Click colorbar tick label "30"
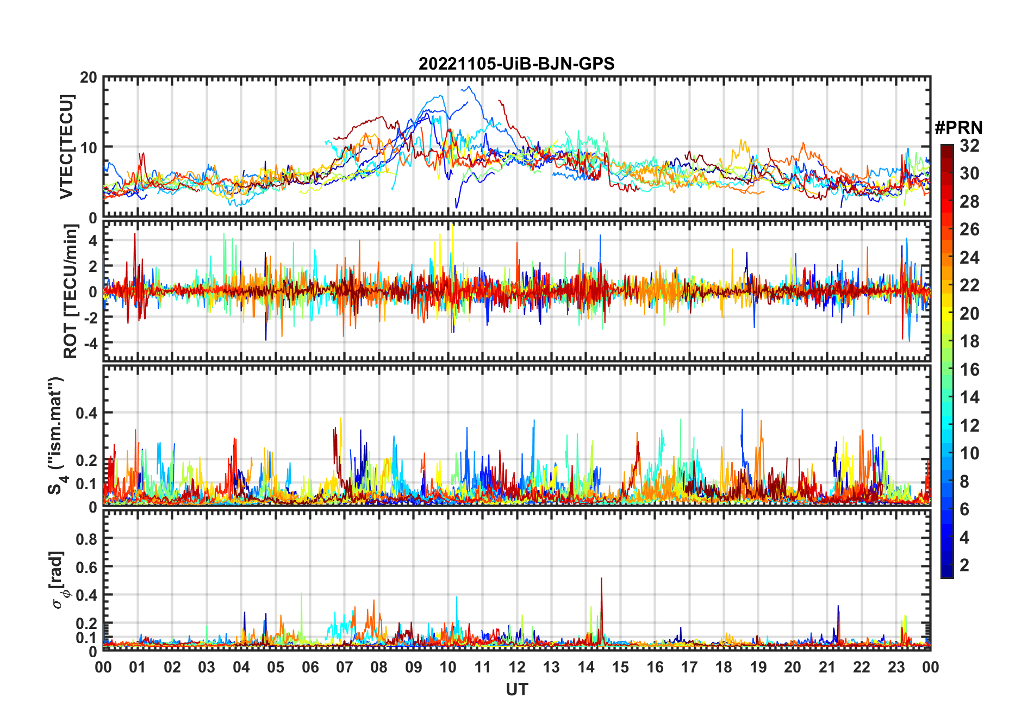 [x=969, y=173]
